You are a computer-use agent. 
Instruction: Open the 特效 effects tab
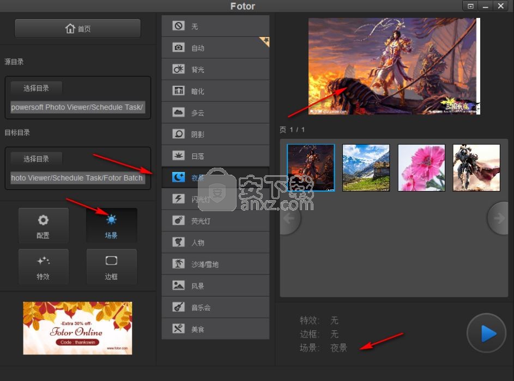(x=43, y=267)
